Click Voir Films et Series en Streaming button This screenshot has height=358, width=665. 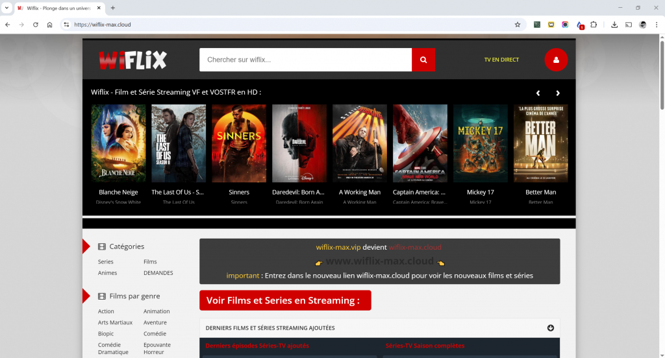click(286, 300)
